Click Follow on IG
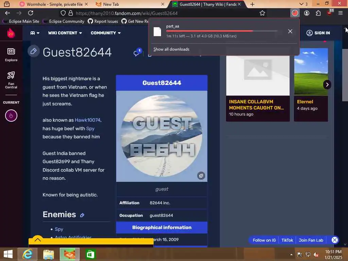This screenshot has width=348, height=261. click(264, 240)
